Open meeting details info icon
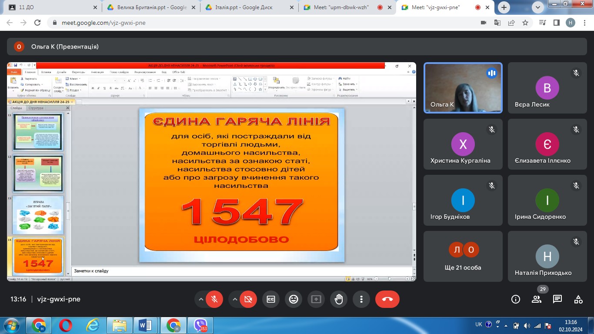Image resolution: width=594 pixels, height=334 pixels. click(x=516, y=299)
